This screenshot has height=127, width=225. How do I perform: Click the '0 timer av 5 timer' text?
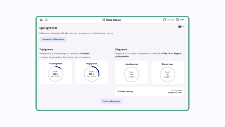coord(175,93)
